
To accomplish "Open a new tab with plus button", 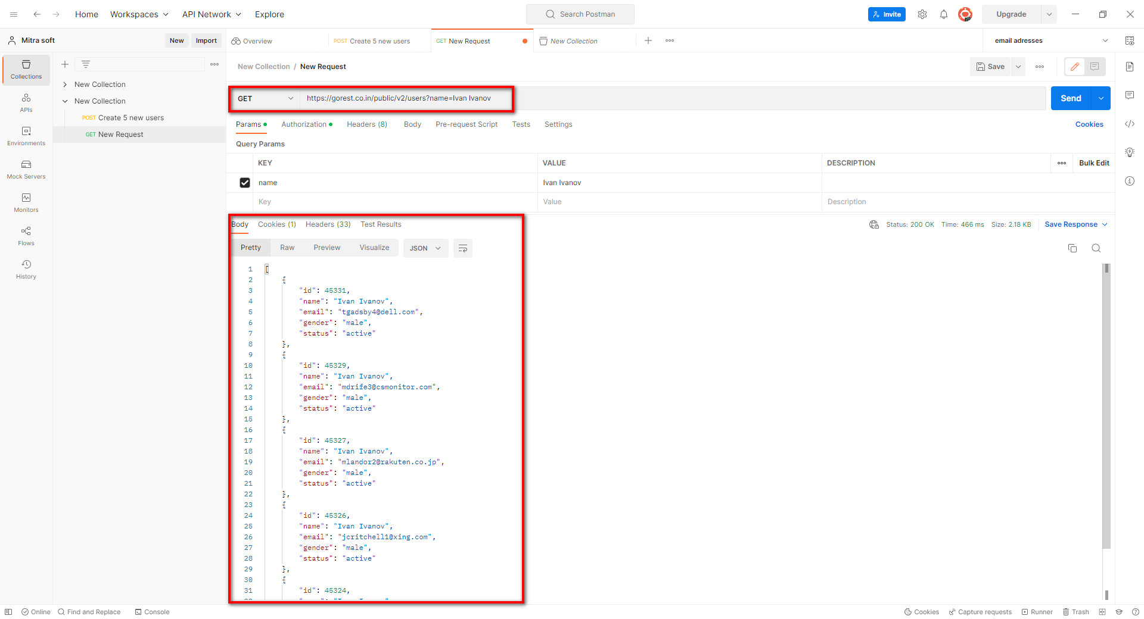I will 648,40.
